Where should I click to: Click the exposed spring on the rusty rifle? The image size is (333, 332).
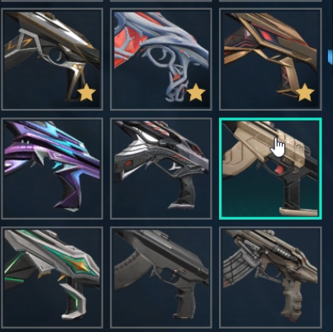pyautogui.click(x=284, y=252)
